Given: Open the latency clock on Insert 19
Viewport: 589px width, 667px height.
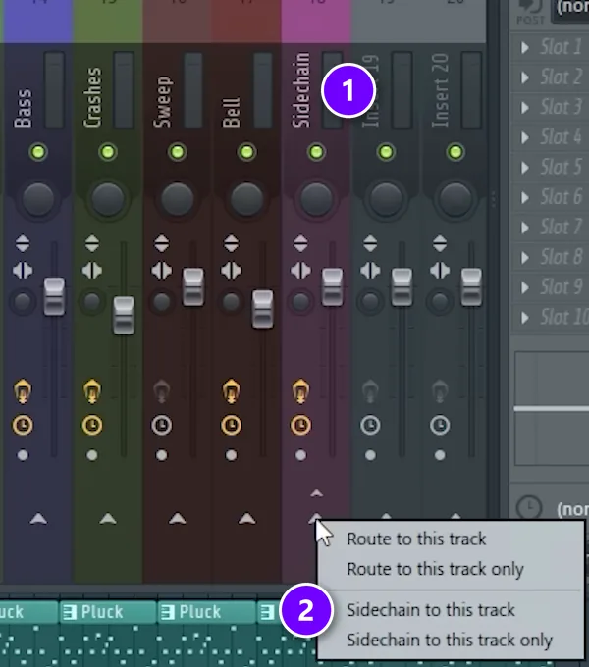Looking at the screenshot, I should coord(370,425).
